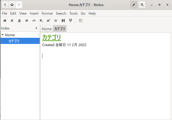172x120 pixels.
Task: Open the Insert menu
Action: point(34,14)
